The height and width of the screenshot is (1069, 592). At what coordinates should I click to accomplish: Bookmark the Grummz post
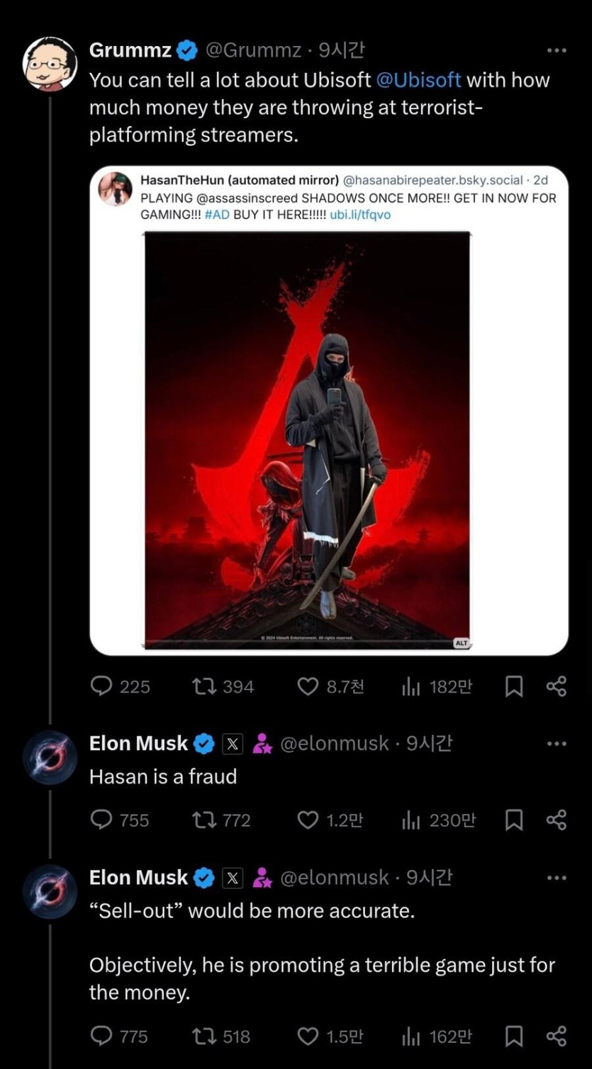click(514, 686)
